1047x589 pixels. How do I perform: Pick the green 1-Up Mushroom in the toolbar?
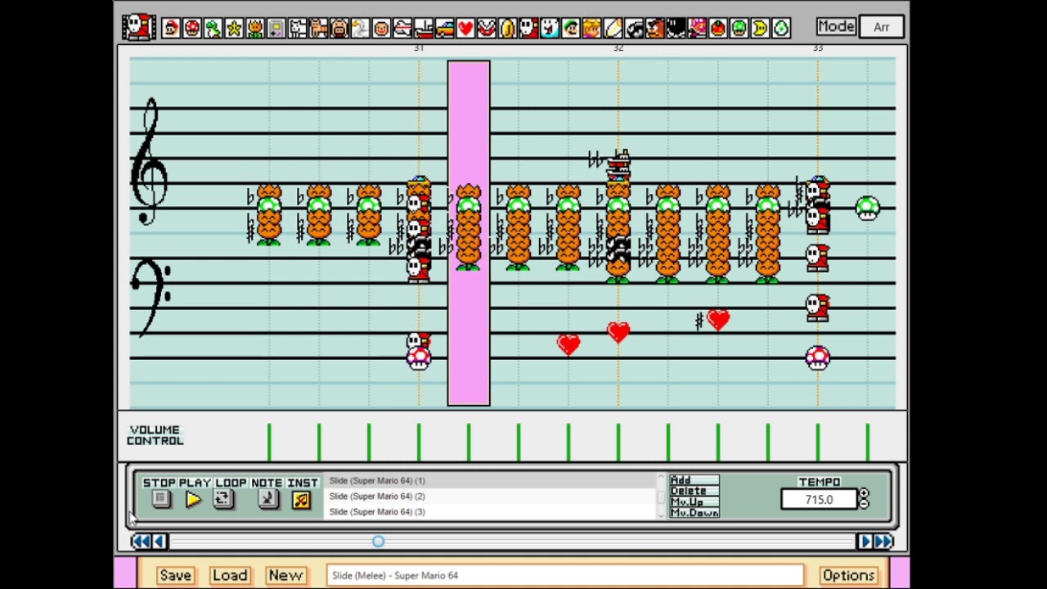pyautogui.click(x=739, y=28)
